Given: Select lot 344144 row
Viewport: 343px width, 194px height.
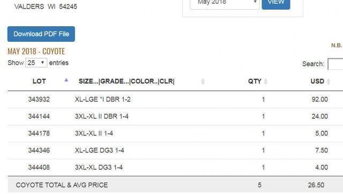Looking at the screenshot, I should pos(175,116).
